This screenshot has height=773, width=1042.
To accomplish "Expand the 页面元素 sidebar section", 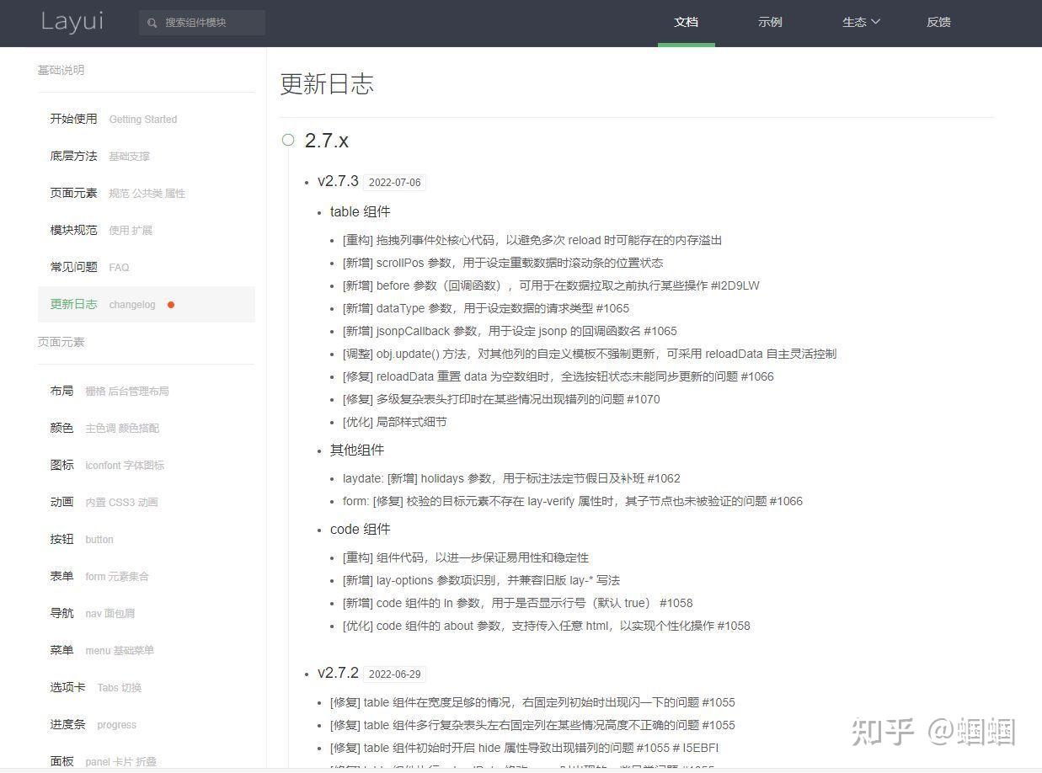I will (x=60, y=342).
